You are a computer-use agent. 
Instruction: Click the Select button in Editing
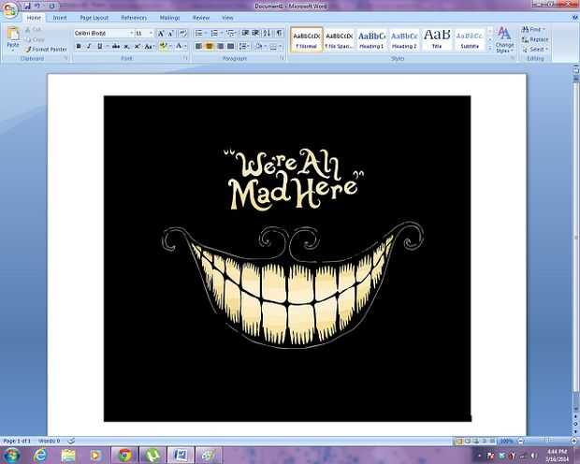(535, 50)
